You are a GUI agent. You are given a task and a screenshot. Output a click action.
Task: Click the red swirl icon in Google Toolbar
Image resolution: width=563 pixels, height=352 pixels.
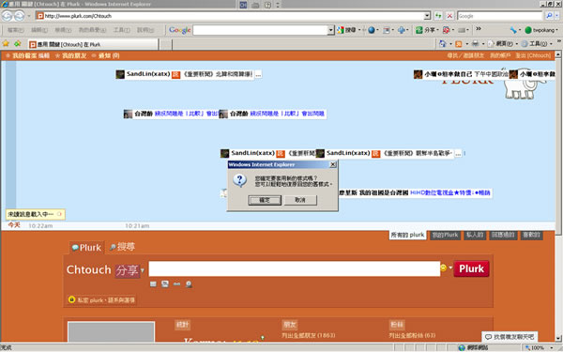446,30
